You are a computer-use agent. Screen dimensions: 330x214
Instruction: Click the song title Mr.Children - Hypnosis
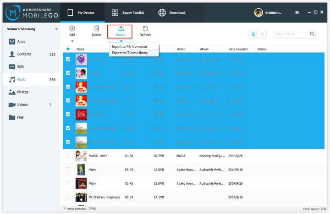pyautogui.click(x=104, y=197)
